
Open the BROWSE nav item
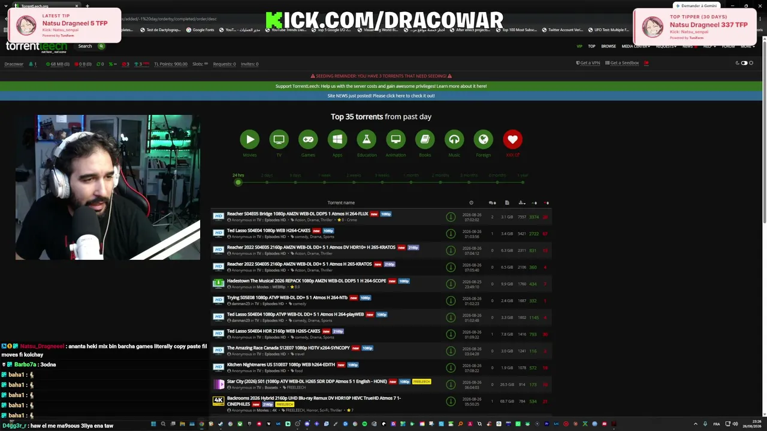click(609, 46)
